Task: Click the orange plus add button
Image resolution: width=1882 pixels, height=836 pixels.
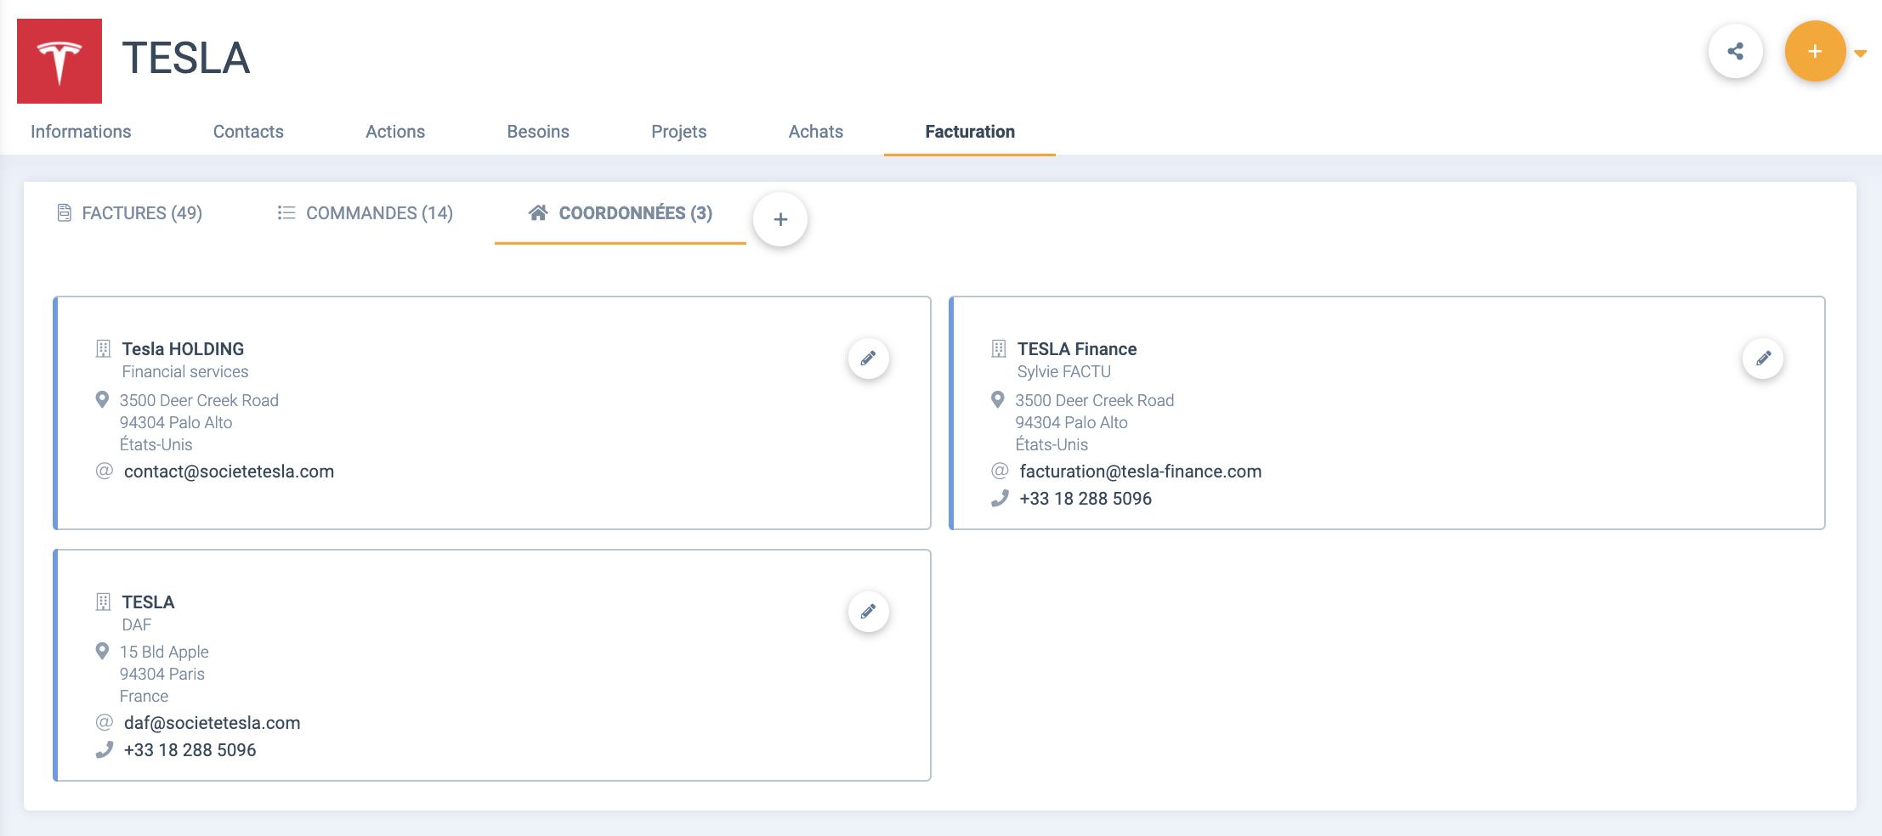Action: 1815,51
